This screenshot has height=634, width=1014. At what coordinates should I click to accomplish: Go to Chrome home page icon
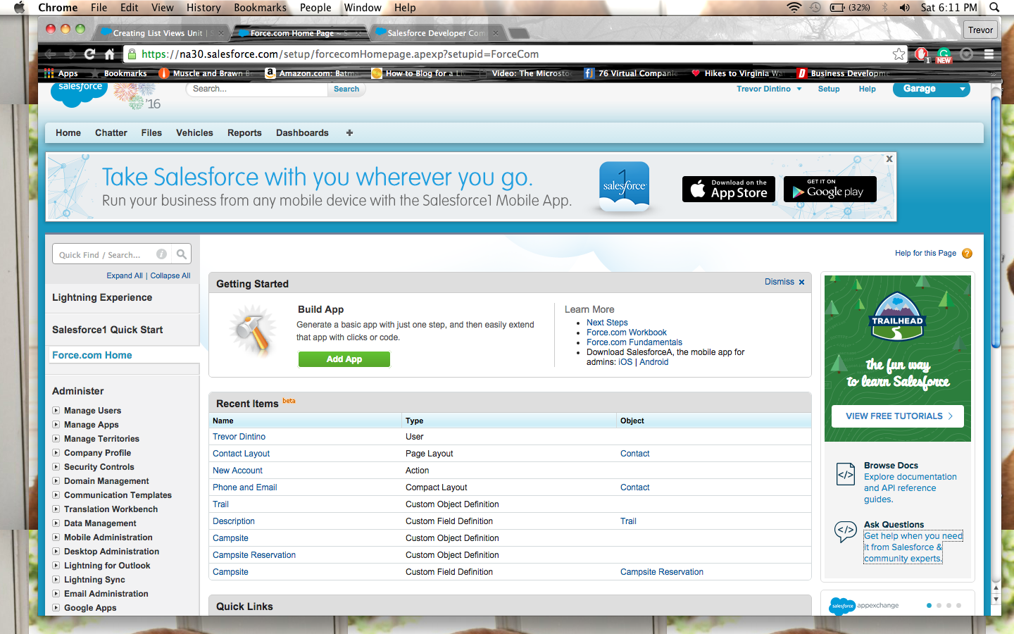pyautogui.click(x=110, y=54)
